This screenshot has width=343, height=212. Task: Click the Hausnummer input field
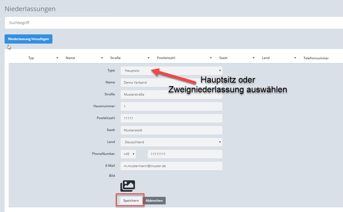coord(171,106)
